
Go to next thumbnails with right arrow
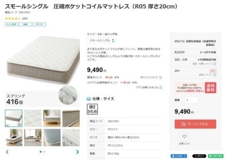pos(78,152)
